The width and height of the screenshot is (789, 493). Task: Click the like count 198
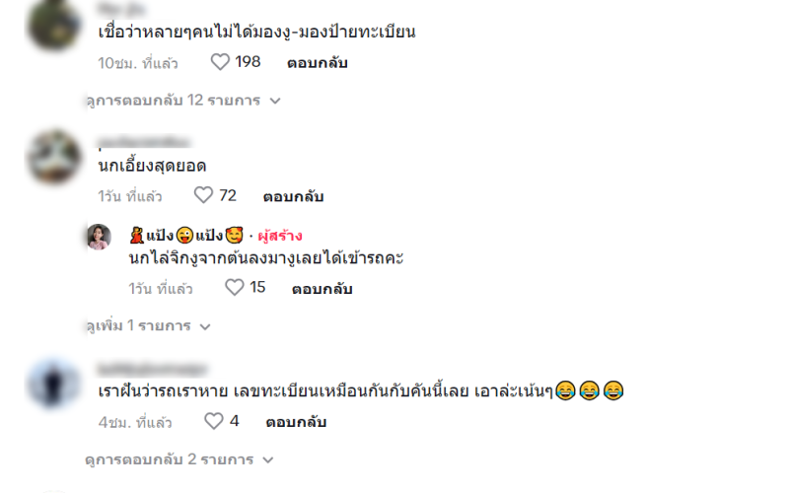click(249, 61)
